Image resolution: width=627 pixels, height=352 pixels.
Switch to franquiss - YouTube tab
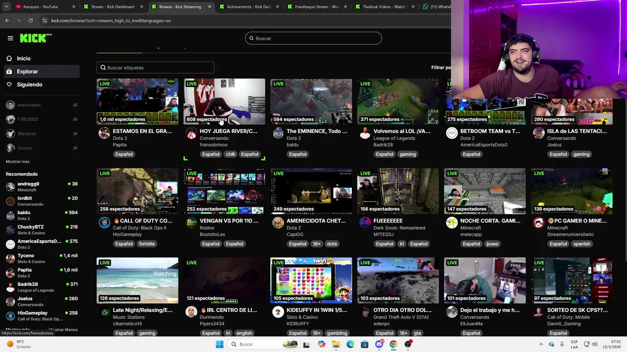(x=44, y=7)
